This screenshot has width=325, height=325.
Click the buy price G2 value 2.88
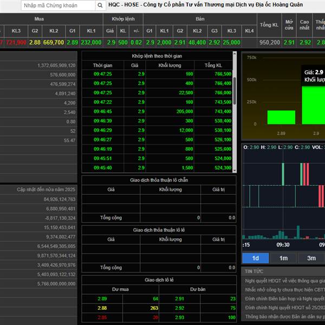35,42
